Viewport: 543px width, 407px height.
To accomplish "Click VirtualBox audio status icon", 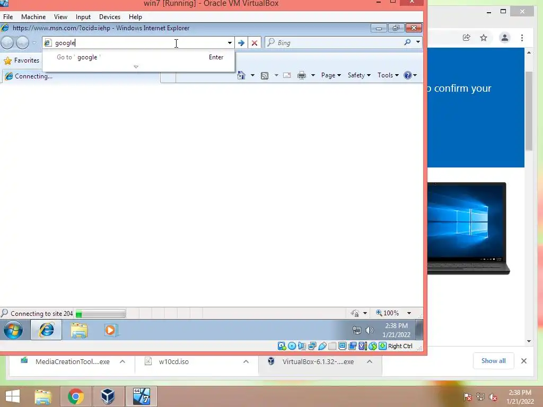I will click(302, 346).
